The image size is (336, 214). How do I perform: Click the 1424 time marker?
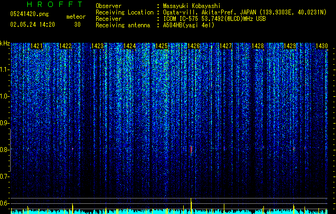point(129,46)
